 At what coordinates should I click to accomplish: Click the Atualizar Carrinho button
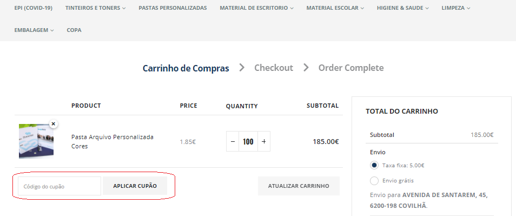[x=299, y=186]
